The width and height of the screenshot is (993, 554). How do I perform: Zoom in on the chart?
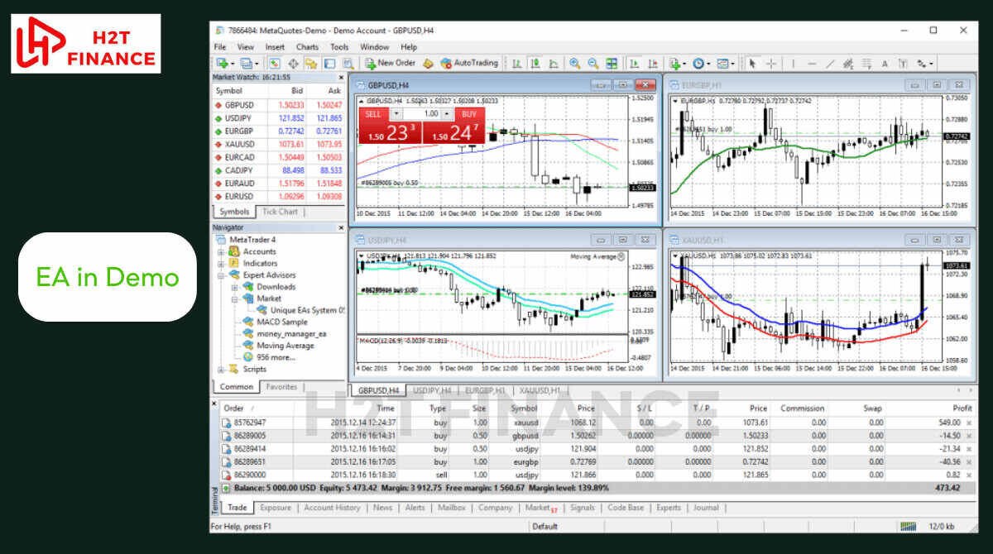575,63
